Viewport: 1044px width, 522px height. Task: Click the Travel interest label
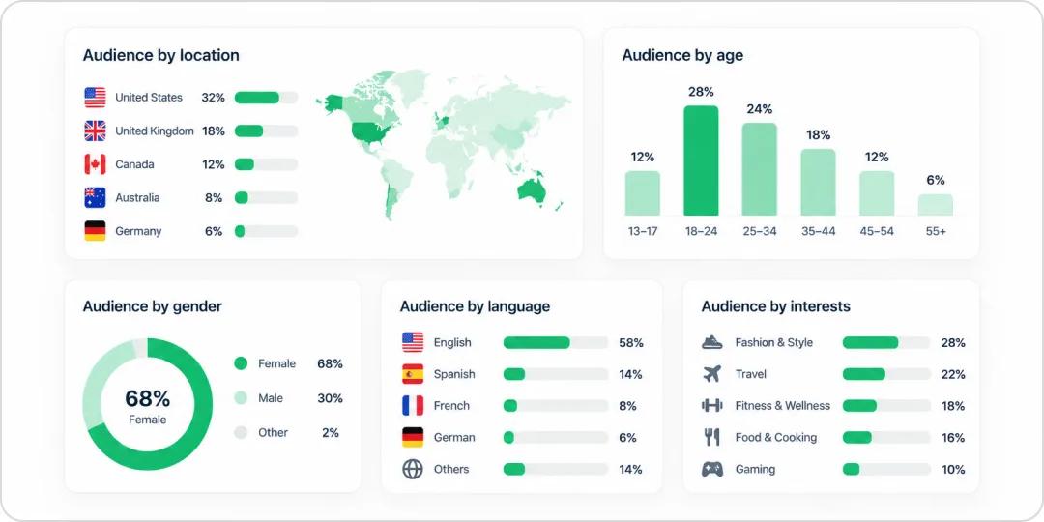coord(751,374)
